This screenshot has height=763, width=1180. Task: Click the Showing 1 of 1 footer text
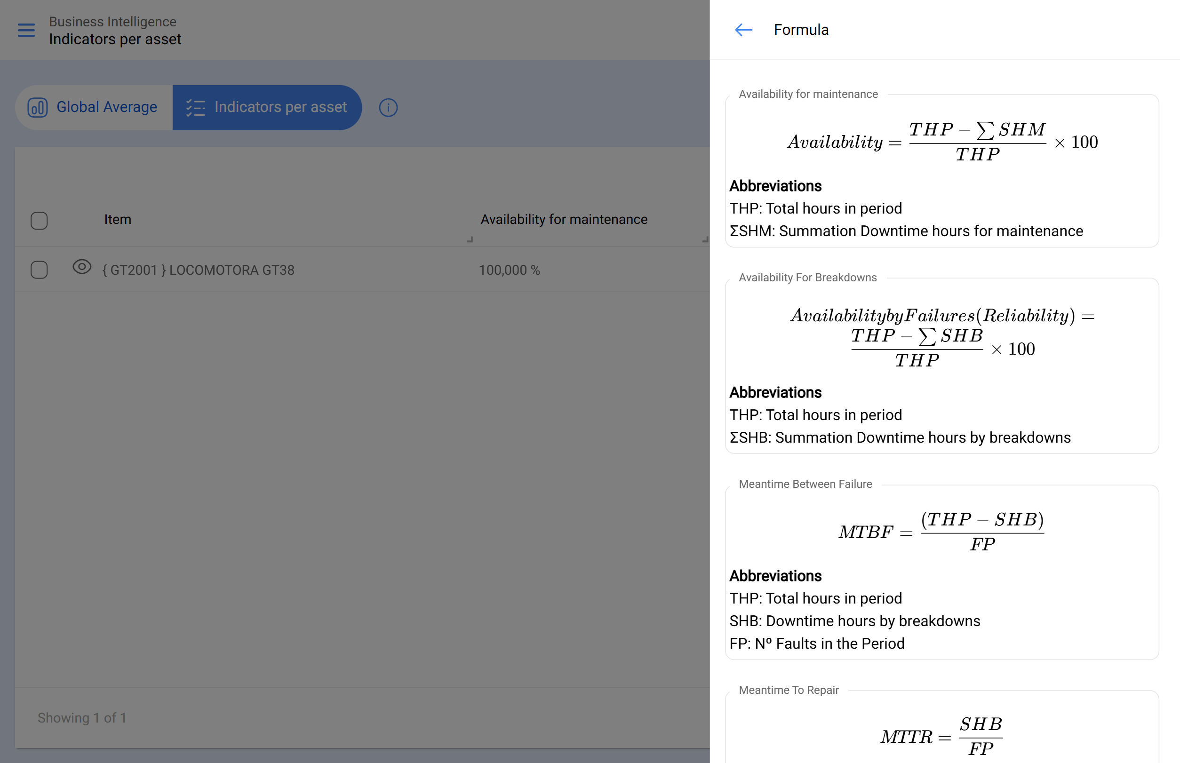pyautogui.click(x=82, y=717)
